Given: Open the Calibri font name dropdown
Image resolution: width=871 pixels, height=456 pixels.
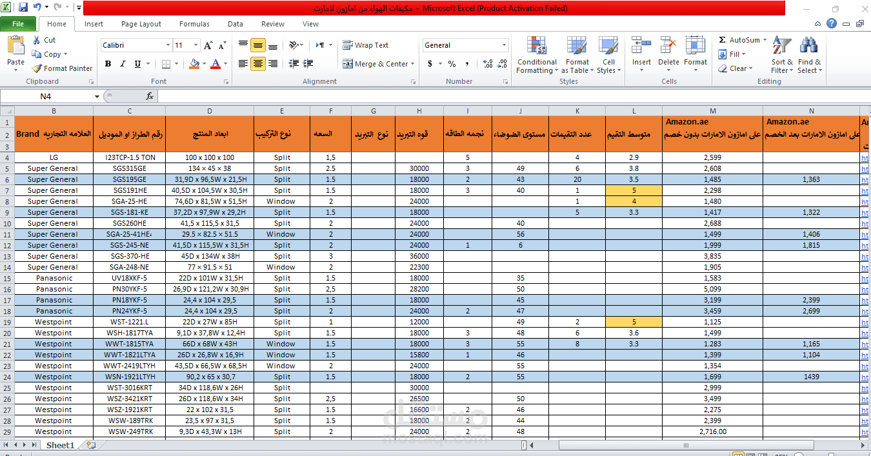Looking at the screenshot, I should pos(168,45).
